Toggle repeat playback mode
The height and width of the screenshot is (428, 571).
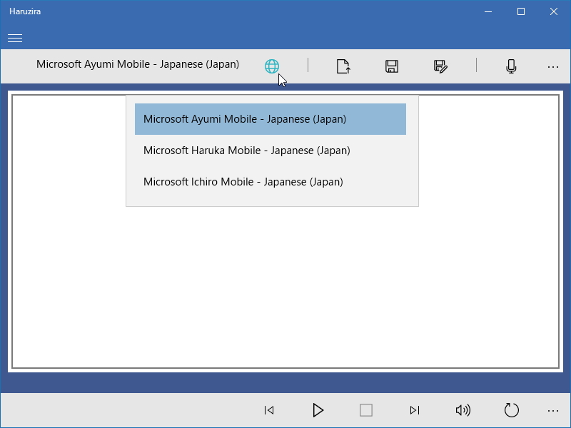512,410
